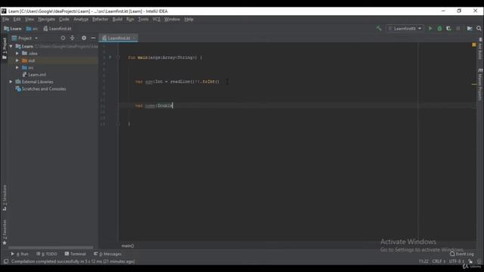The image size is (484, 272).
Task: Expand External Libraries node
Action: tap(11, 82)
